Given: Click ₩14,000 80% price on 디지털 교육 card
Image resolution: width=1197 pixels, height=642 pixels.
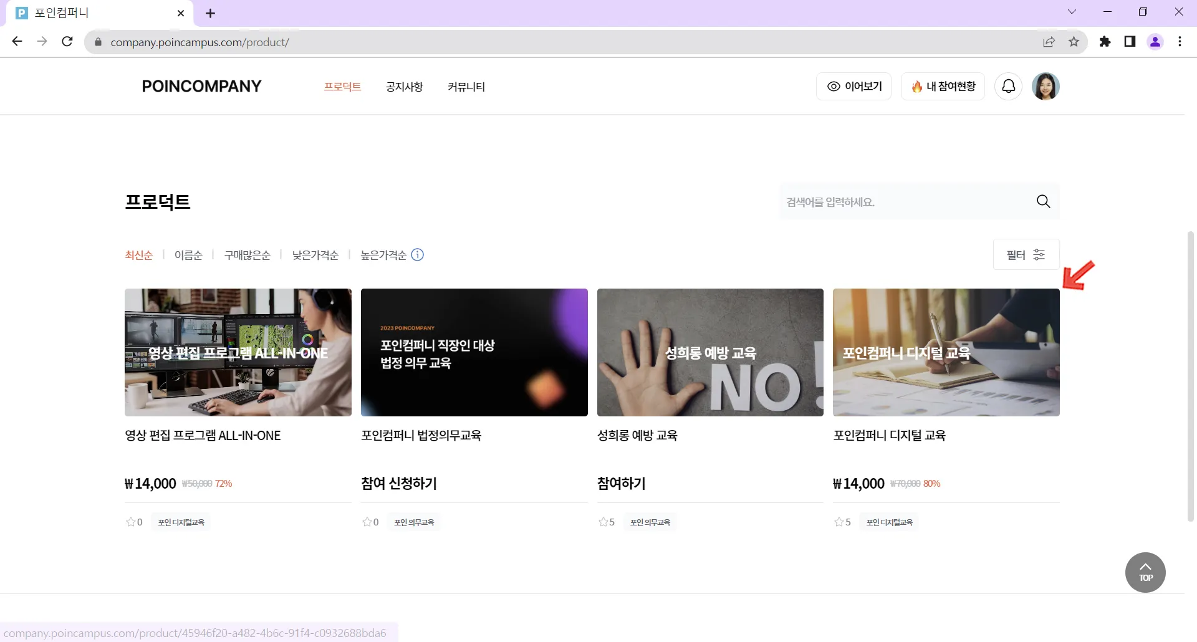Looking at the screenshot, I should (887, 484).
